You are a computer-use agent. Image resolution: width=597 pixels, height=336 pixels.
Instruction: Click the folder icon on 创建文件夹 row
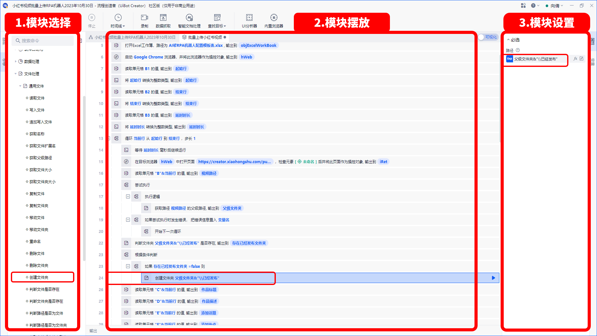[146, 278]
